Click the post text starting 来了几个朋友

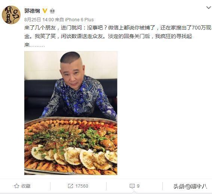tap(118, 37)
